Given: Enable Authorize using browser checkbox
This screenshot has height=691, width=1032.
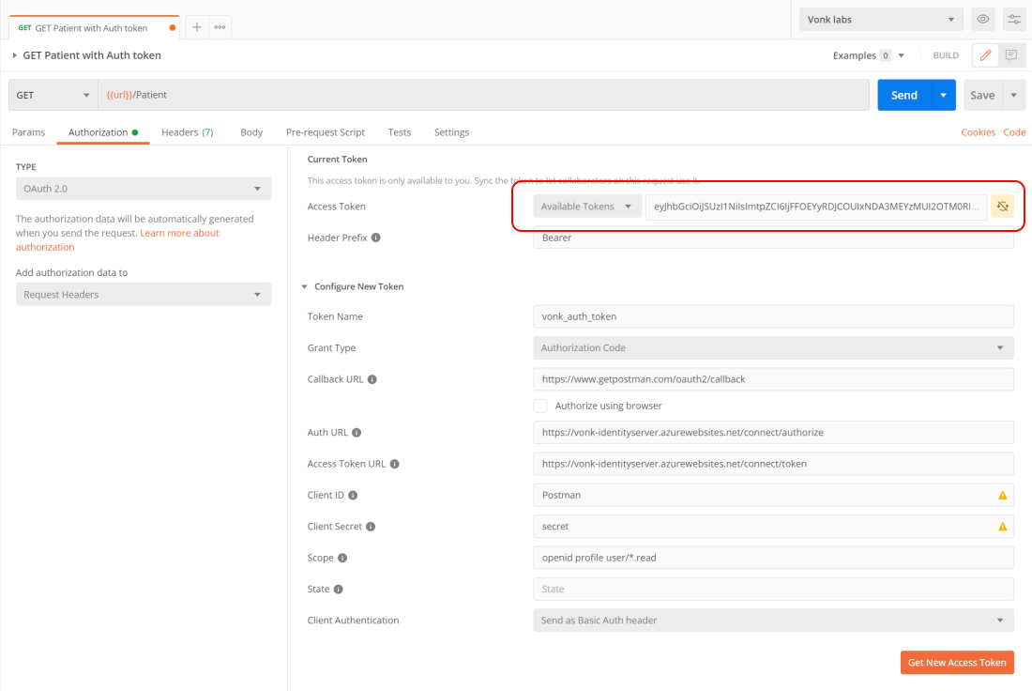Looking at the screenshot, I should 540,406.
